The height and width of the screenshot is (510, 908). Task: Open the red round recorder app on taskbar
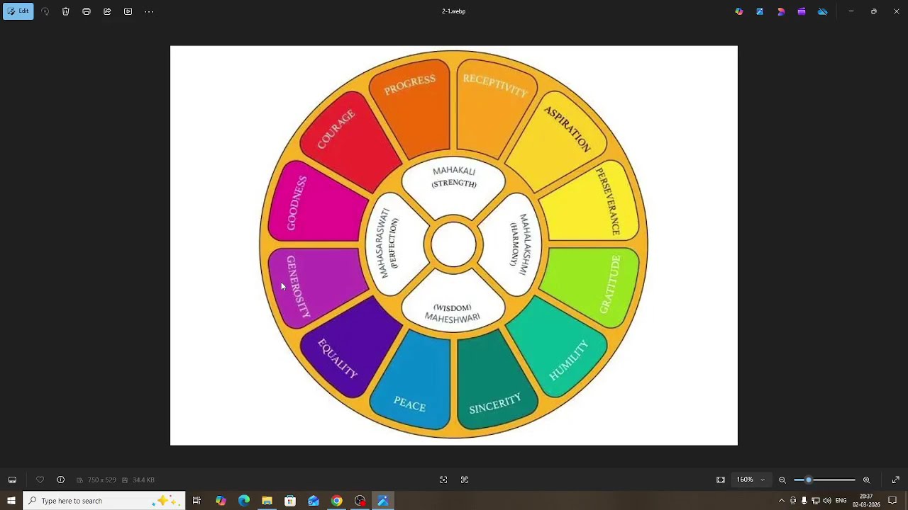click(x=360, y=501)
